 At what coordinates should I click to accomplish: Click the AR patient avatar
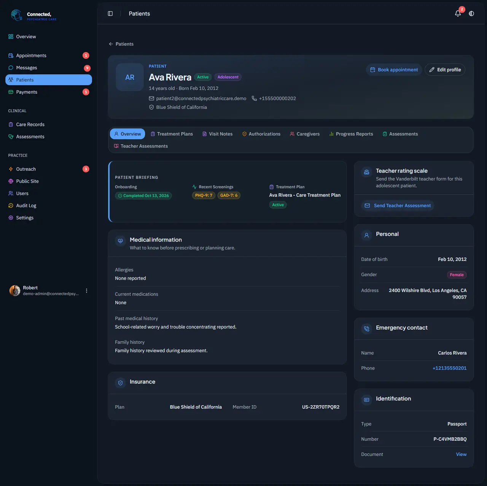130,77
